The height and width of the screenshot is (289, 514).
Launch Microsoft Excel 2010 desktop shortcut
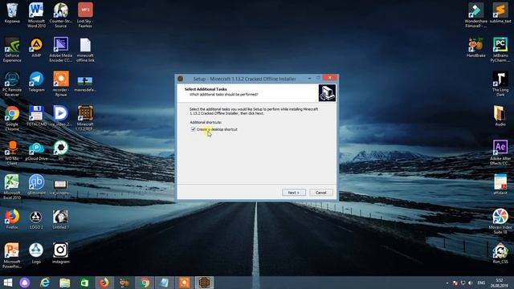[x=12, y=187]
